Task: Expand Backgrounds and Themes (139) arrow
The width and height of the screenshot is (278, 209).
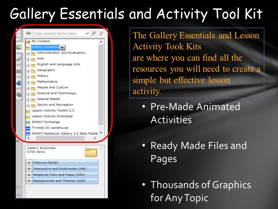Action: pyautogui.click(x=29, y=181)
